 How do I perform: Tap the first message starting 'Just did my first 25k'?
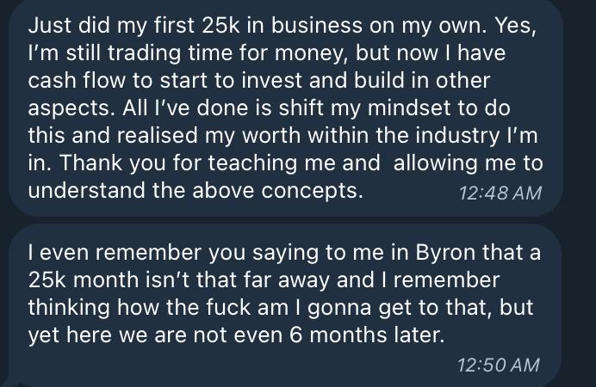[285, 107]
